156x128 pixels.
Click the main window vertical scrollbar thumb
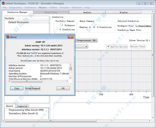pos(153,55)
